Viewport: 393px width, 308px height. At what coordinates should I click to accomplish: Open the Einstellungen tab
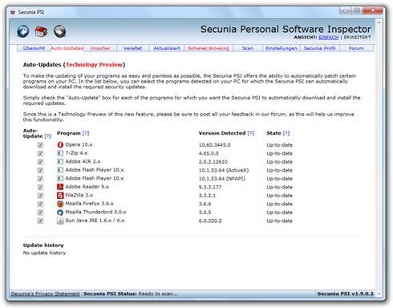pos(282,48)
